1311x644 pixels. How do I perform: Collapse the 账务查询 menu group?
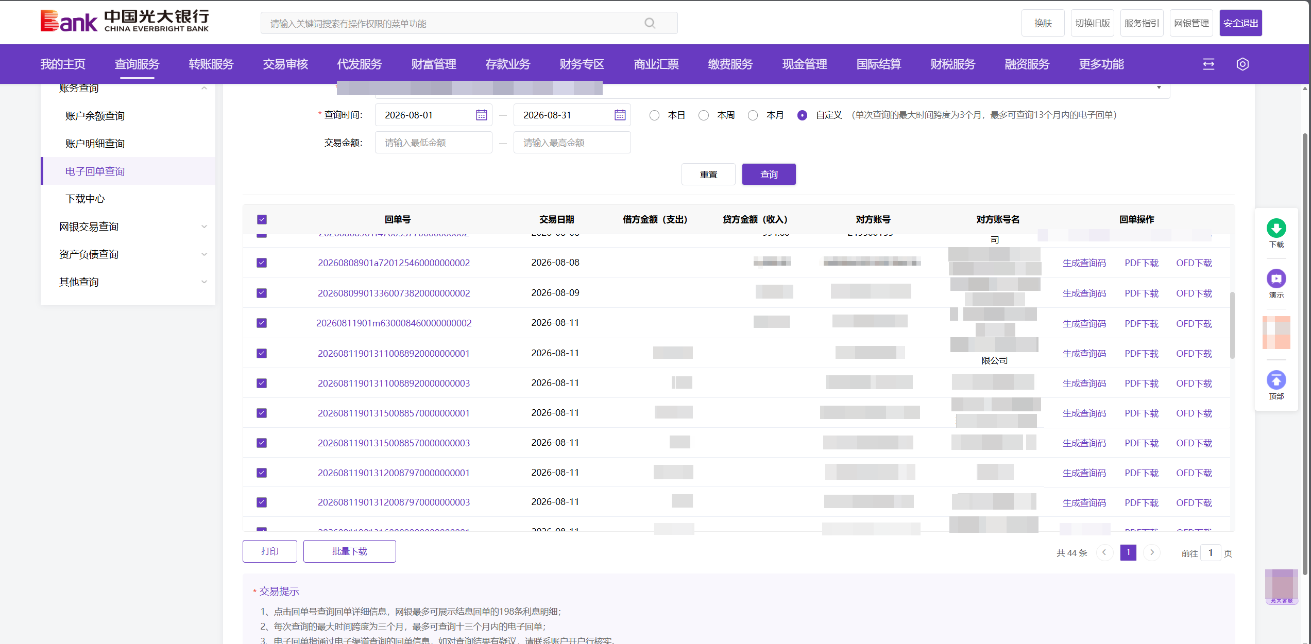coord(204,89)
